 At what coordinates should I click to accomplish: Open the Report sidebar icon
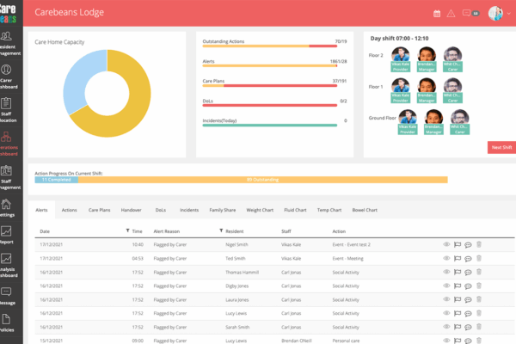(7, 236)
